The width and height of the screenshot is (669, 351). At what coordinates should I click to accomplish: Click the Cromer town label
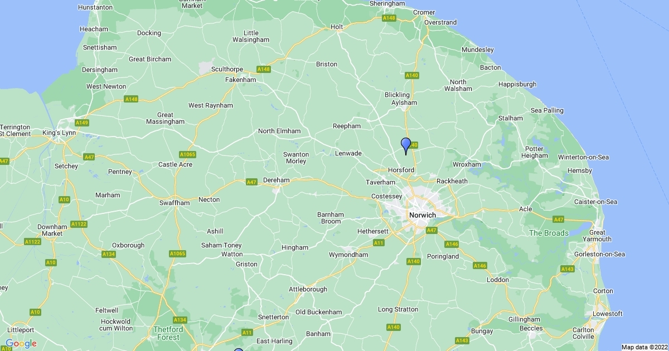(x=424, y=12)
